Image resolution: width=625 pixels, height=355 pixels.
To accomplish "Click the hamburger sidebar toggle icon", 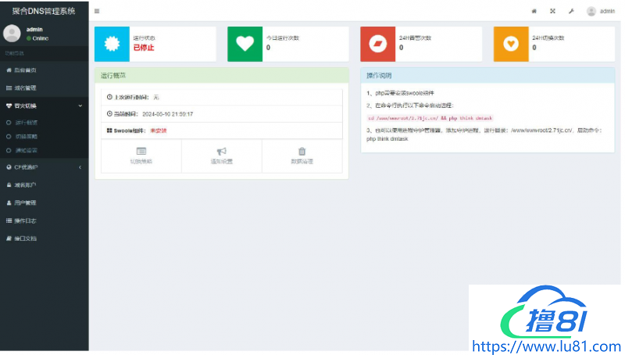I will pyautogui.click(x=97, y=11).
